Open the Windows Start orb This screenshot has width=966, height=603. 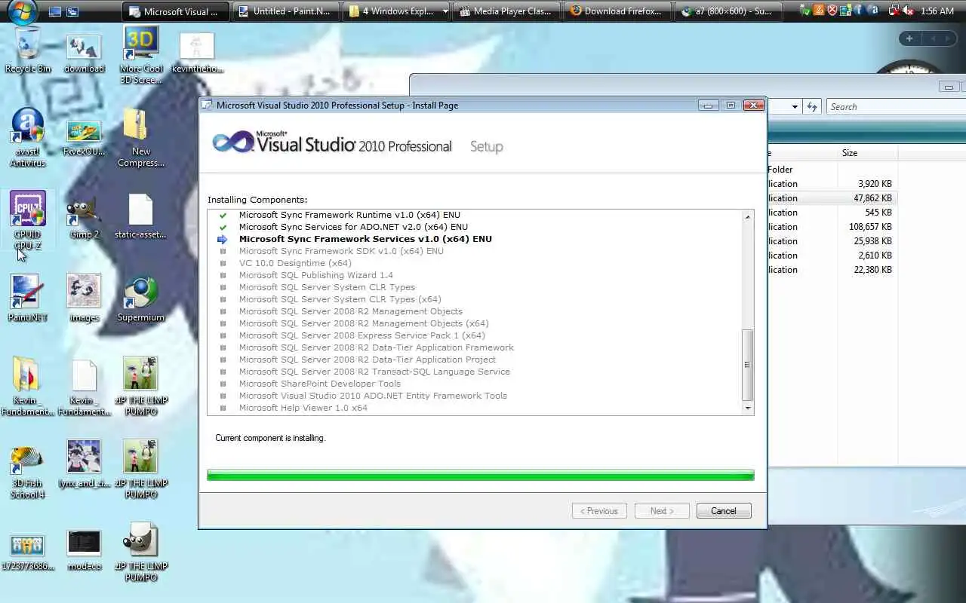coord(23,11)
